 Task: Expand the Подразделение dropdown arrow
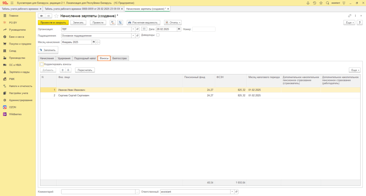tap(133, 36)
